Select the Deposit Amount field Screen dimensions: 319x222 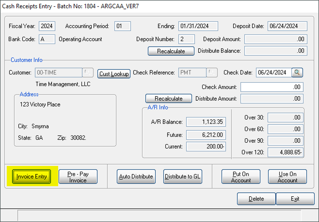click(x=276, y=39)
